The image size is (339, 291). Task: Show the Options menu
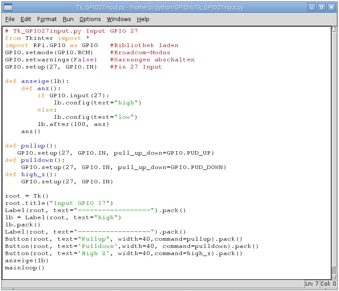[x=90, y=19]
